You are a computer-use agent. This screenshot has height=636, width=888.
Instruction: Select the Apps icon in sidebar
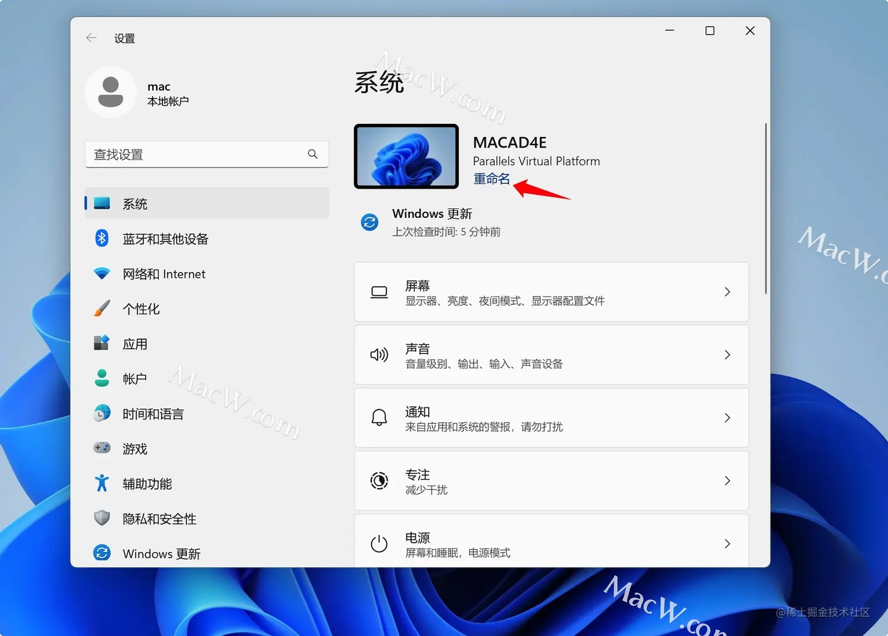(x=102, y=343)
